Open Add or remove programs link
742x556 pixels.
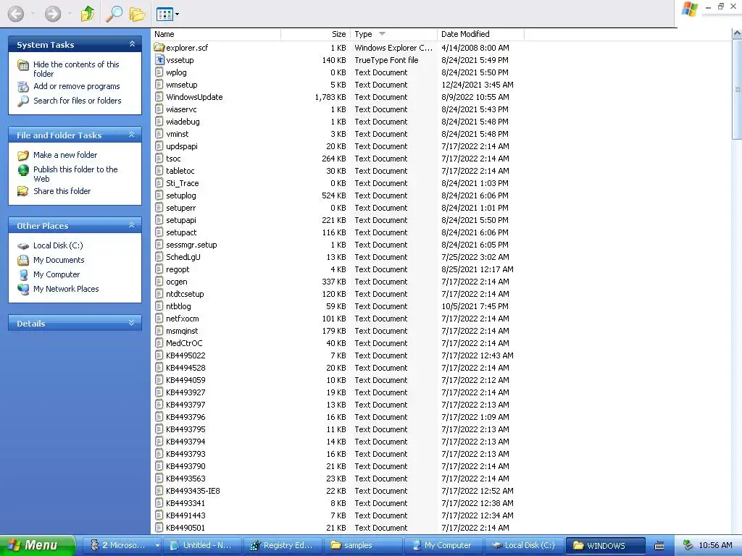click(x=77, y=86)
